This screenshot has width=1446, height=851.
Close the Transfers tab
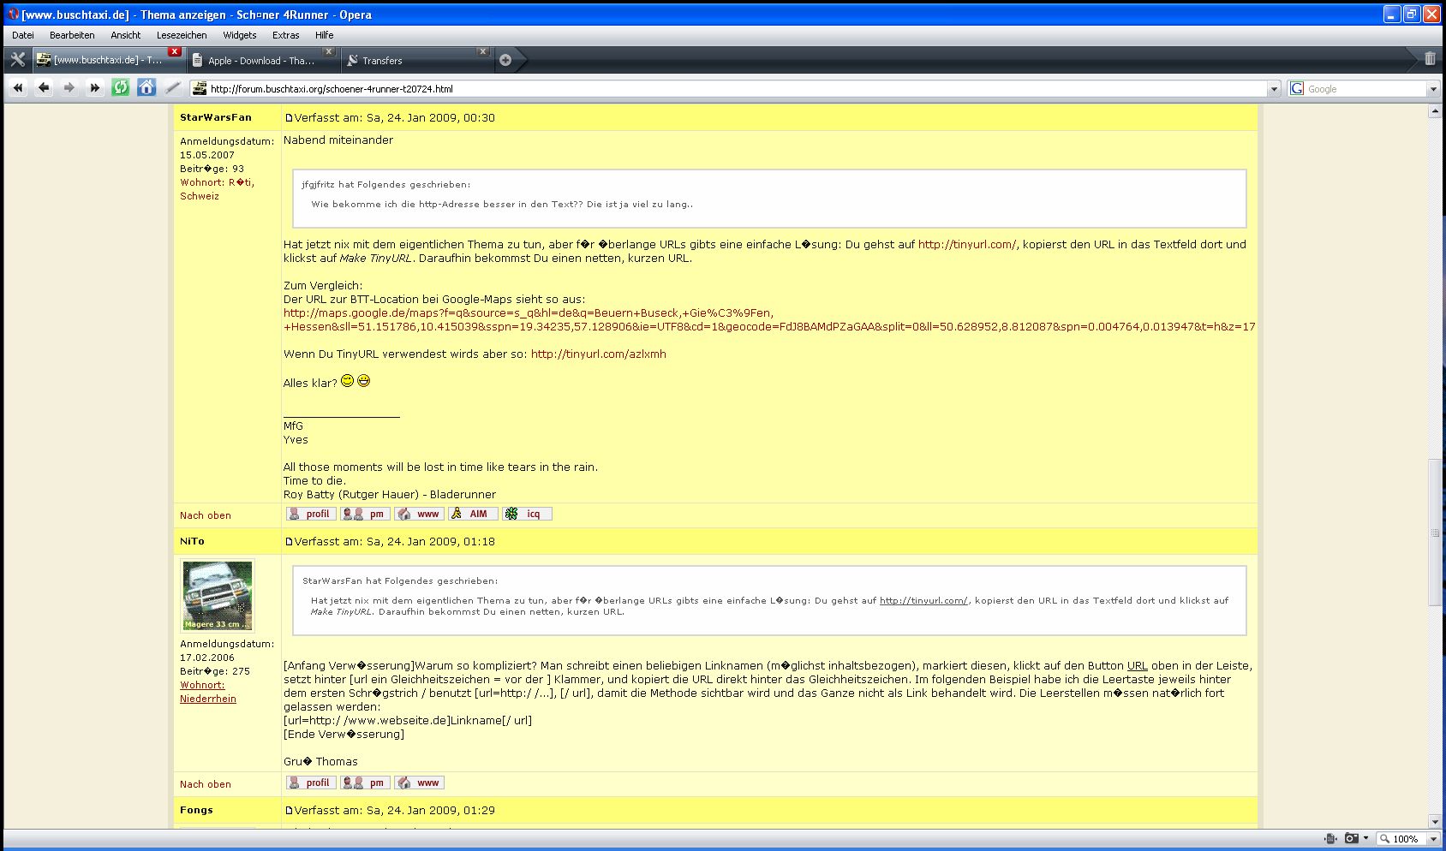(483, 52)
